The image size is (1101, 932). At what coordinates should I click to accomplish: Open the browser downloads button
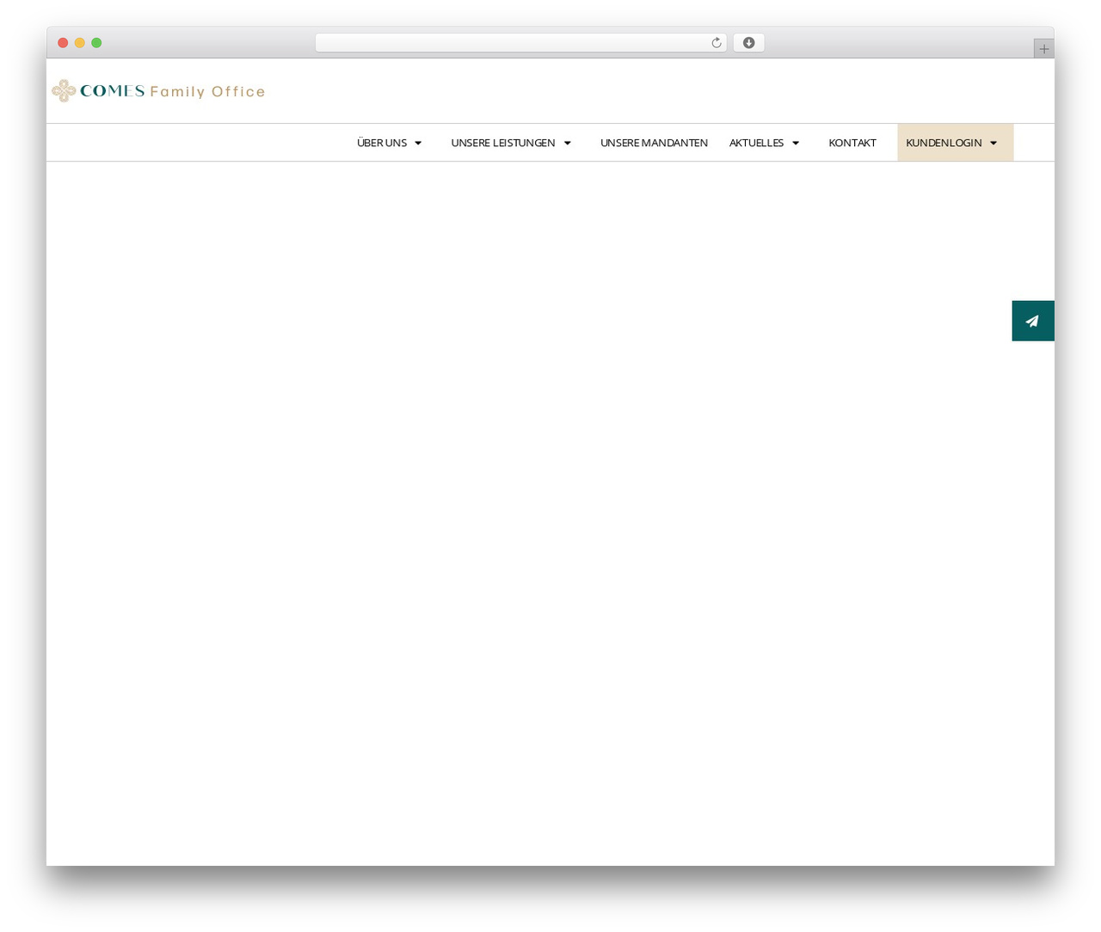click(x=748, y=43)
